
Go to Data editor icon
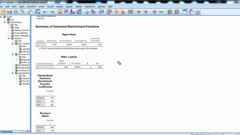(60, 12)
